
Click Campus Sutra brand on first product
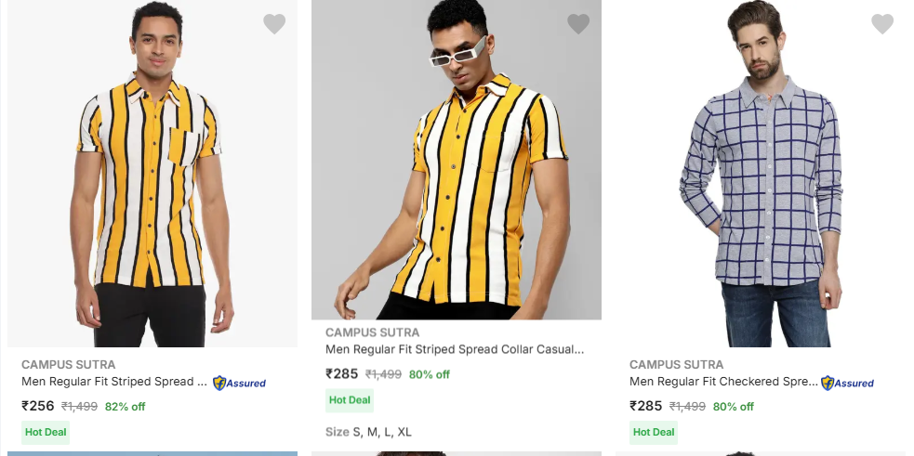click(x=69, y=365)
